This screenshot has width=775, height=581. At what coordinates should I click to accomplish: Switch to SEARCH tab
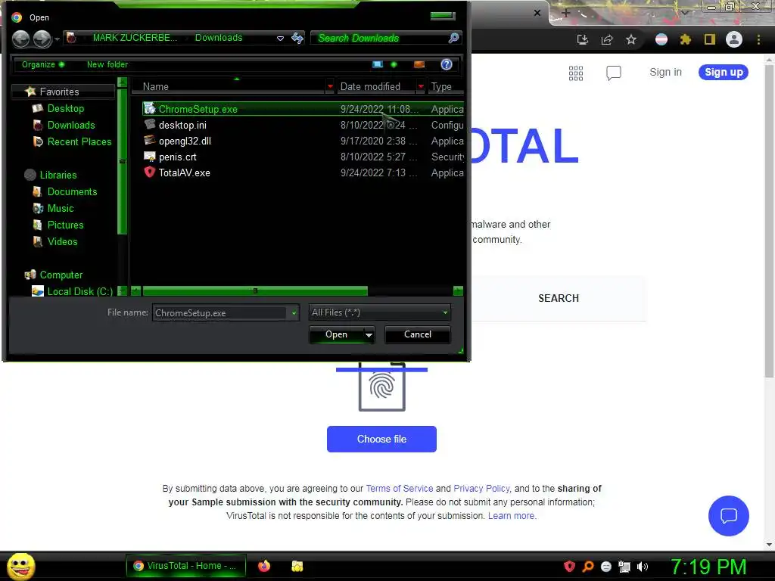pyautogui.click(x=559, y=298)
